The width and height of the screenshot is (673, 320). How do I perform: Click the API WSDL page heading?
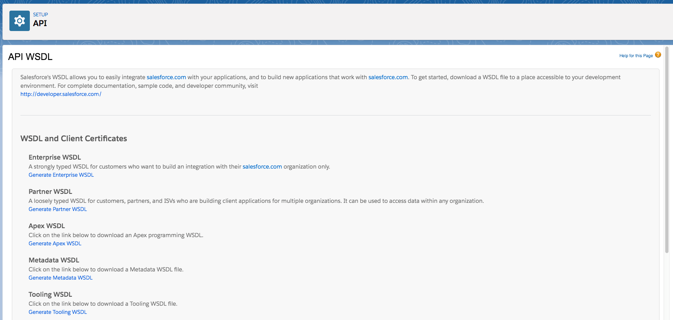[x=30, y=57]
